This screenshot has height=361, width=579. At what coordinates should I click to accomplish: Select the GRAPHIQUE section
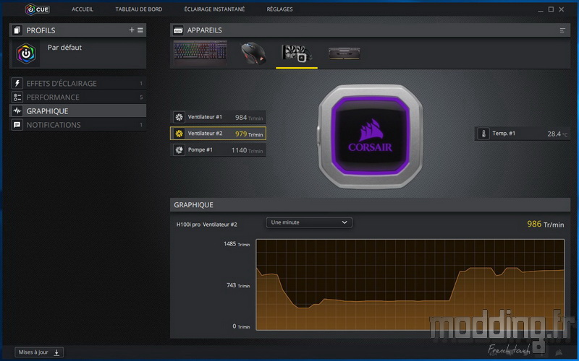(77, 111)
